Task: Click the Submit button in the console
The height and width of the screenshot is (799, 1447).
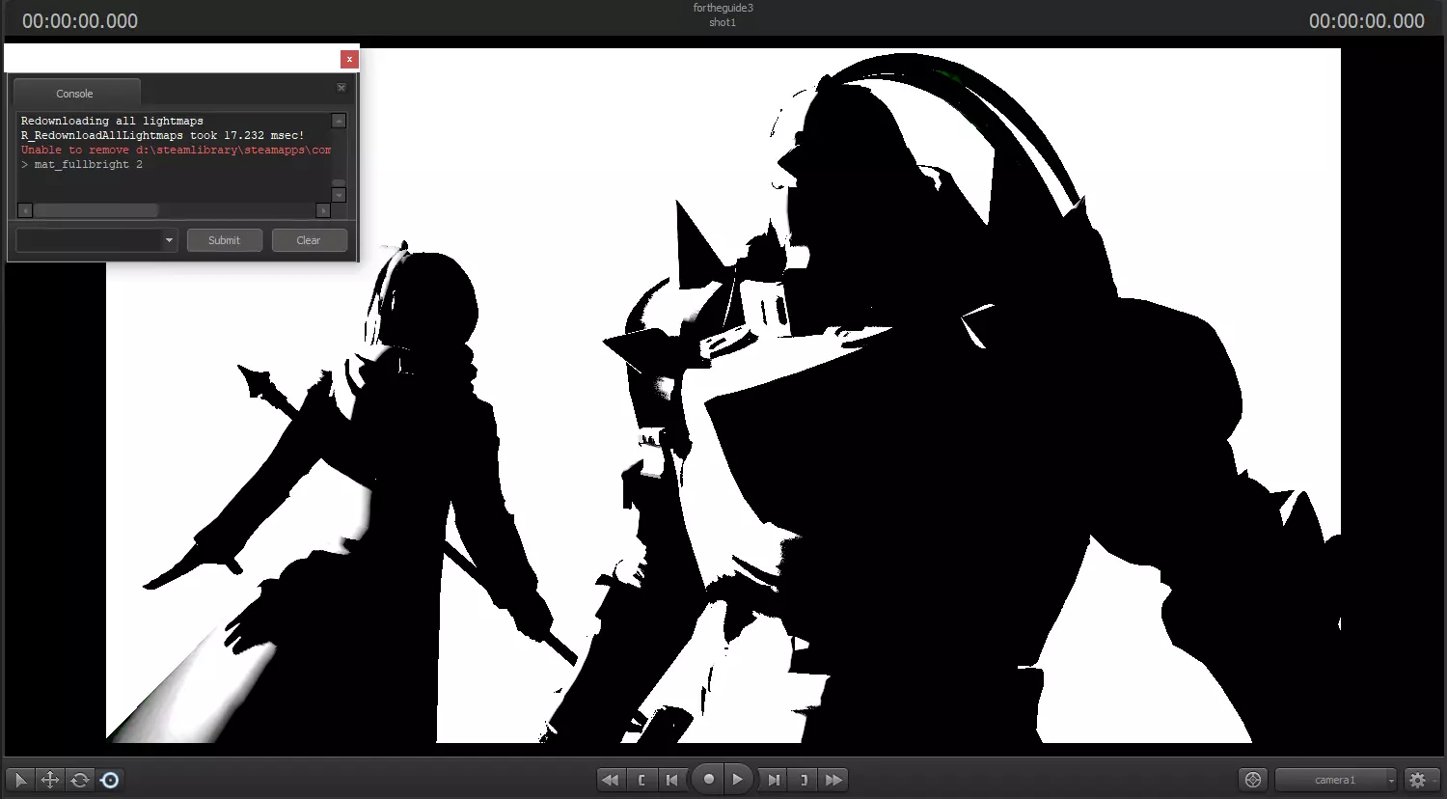Action: pyautogui.click(x=224, y=240)
